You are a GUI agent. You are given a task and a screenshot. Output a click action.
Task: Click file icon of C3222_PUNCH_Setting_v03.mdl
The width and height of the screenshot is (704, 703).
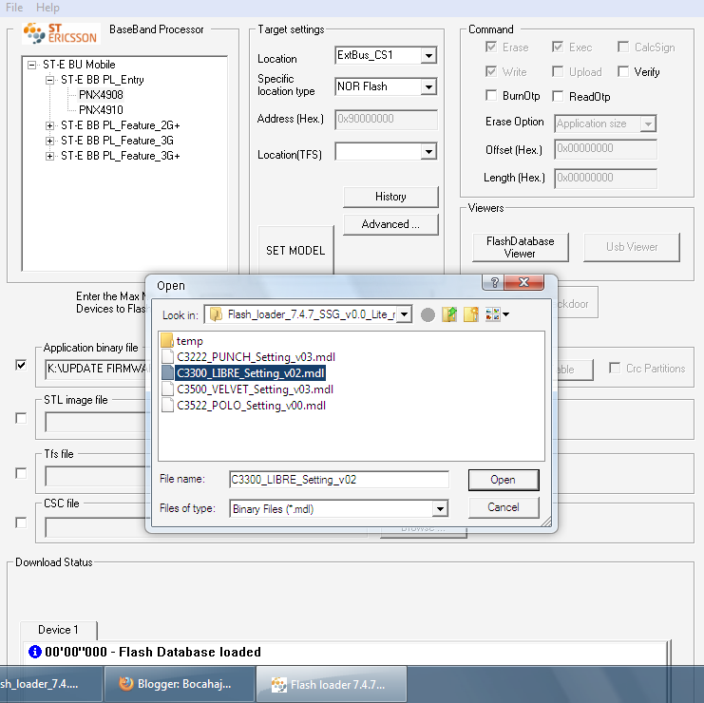(x=167, y=356)
